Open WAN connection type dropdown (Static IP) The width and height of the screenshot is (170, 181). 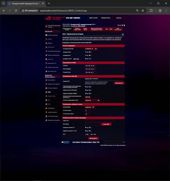91,49
